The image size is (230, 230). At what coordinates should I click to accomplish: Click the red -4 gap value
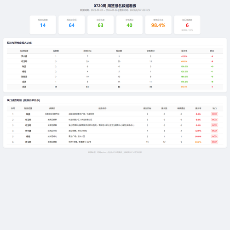click(212, 56)
